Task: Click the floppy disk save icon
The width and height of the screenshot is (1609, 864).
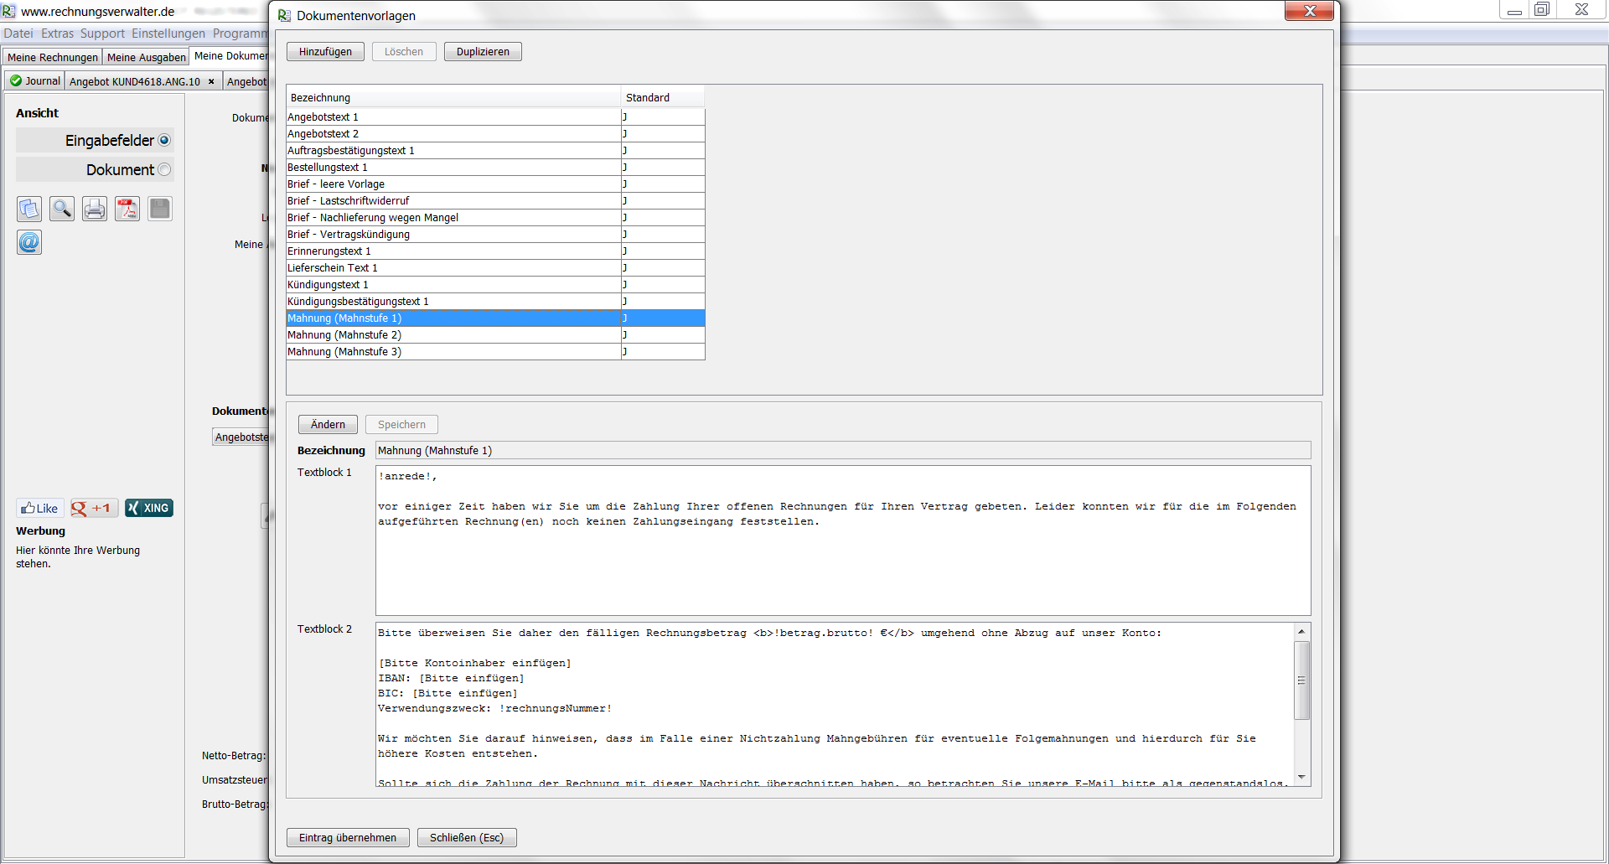Action: tap(160, 209)
